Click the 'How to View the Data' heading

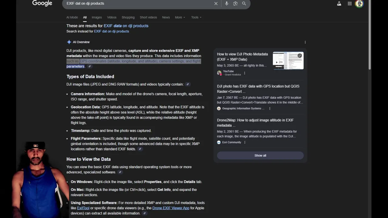89,159
